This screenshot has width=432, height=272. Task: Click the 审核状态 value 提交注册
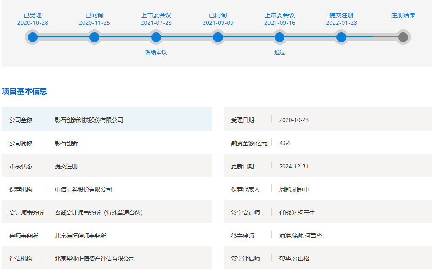pyautogui.click(x=66, y=166)
